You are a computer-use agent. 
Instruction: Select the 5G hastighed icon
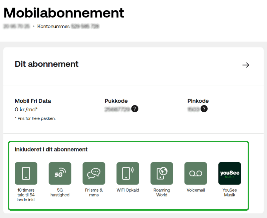[x=60, y=173]
